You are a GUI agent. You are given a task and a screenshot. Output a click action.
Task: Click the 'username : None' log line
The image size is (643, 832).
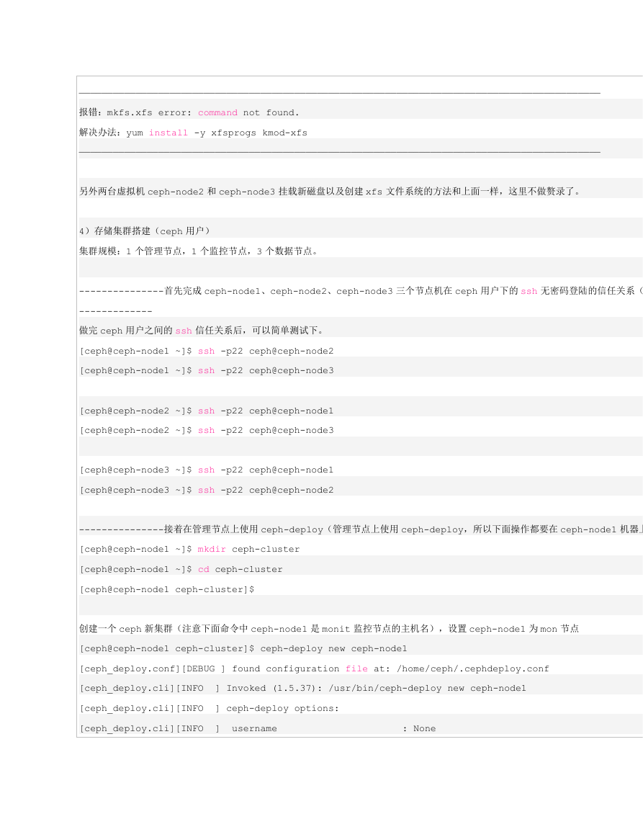[x=258, y=728]
